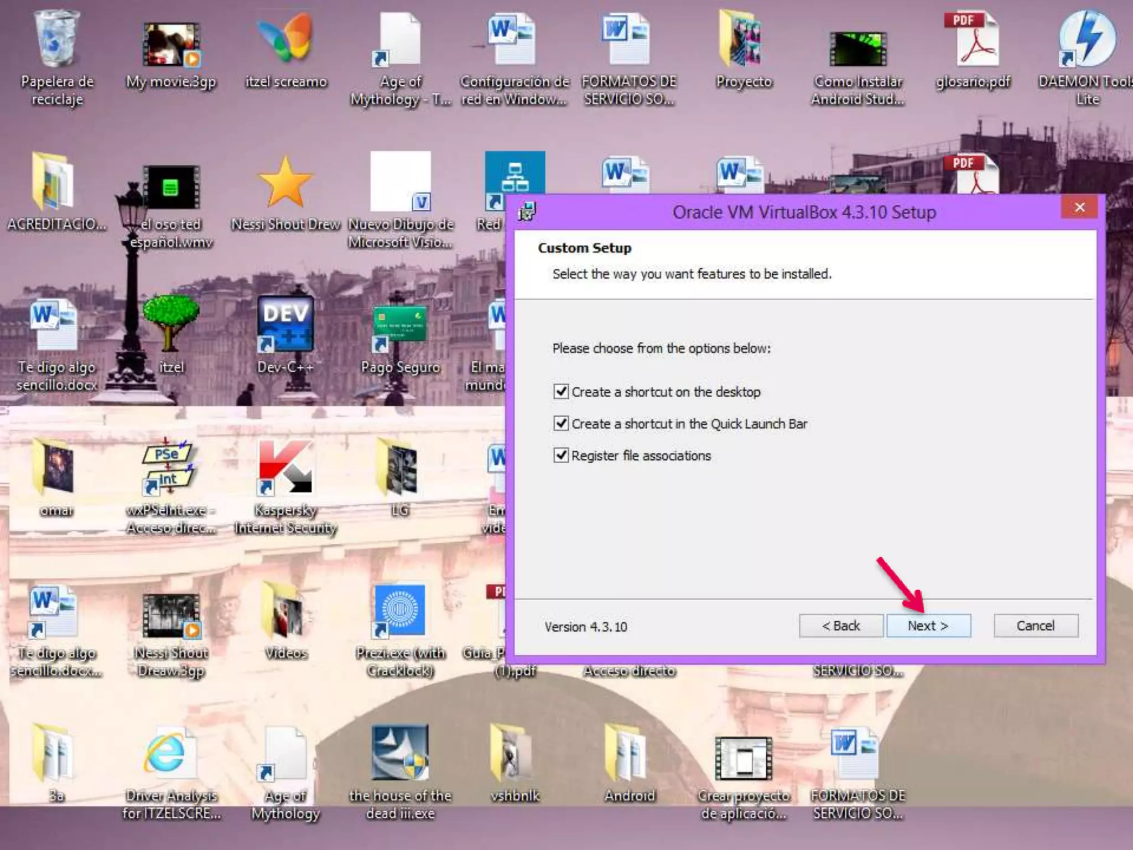Open the house of the dead iii.exe
This screenshot has height=850, width=1133.
pyautogui.click(x=400, y=754)
